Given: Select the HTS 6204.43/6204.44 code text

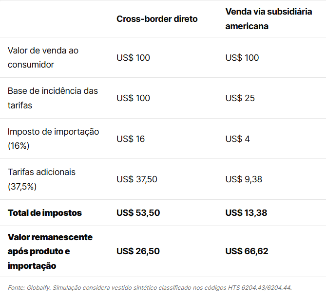Looking at the screenshot, I should click(x=260, y=288).
